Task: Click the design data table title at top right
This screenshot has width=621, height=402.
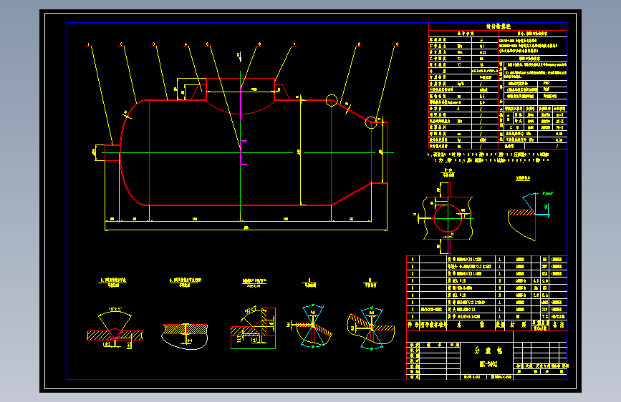Action: point(499,26)
